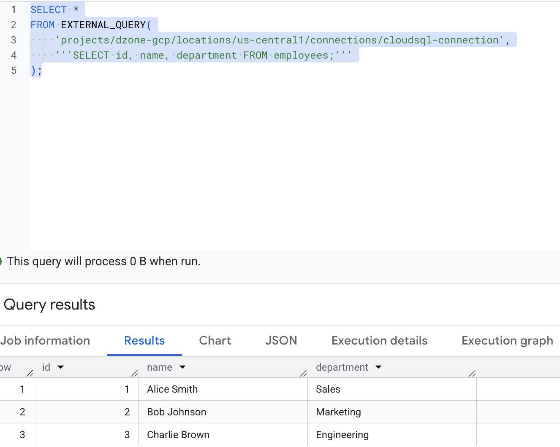Click id value in Bob Johnson row
Image resolution: width=560 pixels, height=447 pixels.
[127, 412]
